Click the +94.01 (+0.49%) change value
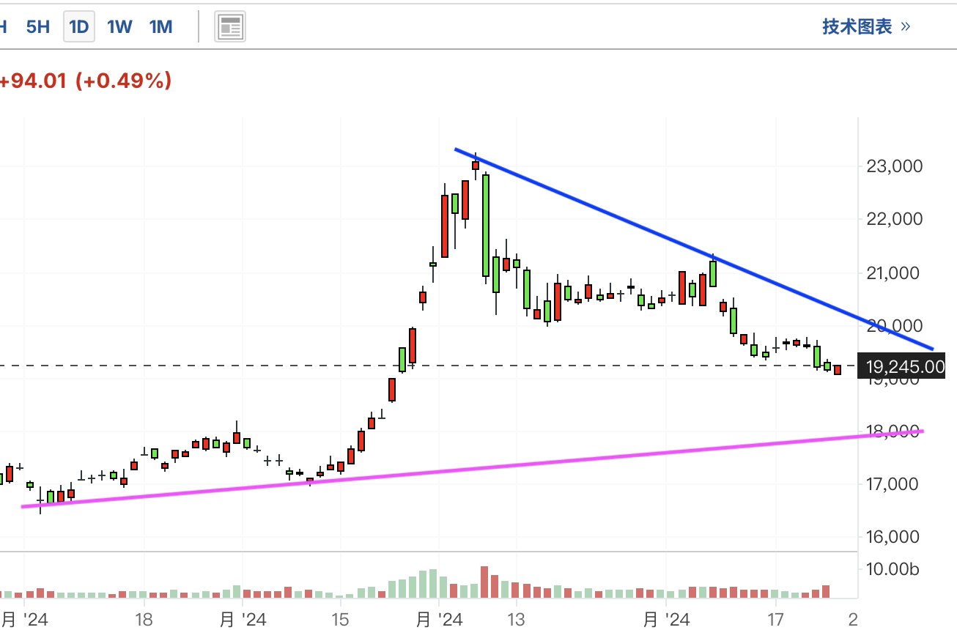 [85, 81]
